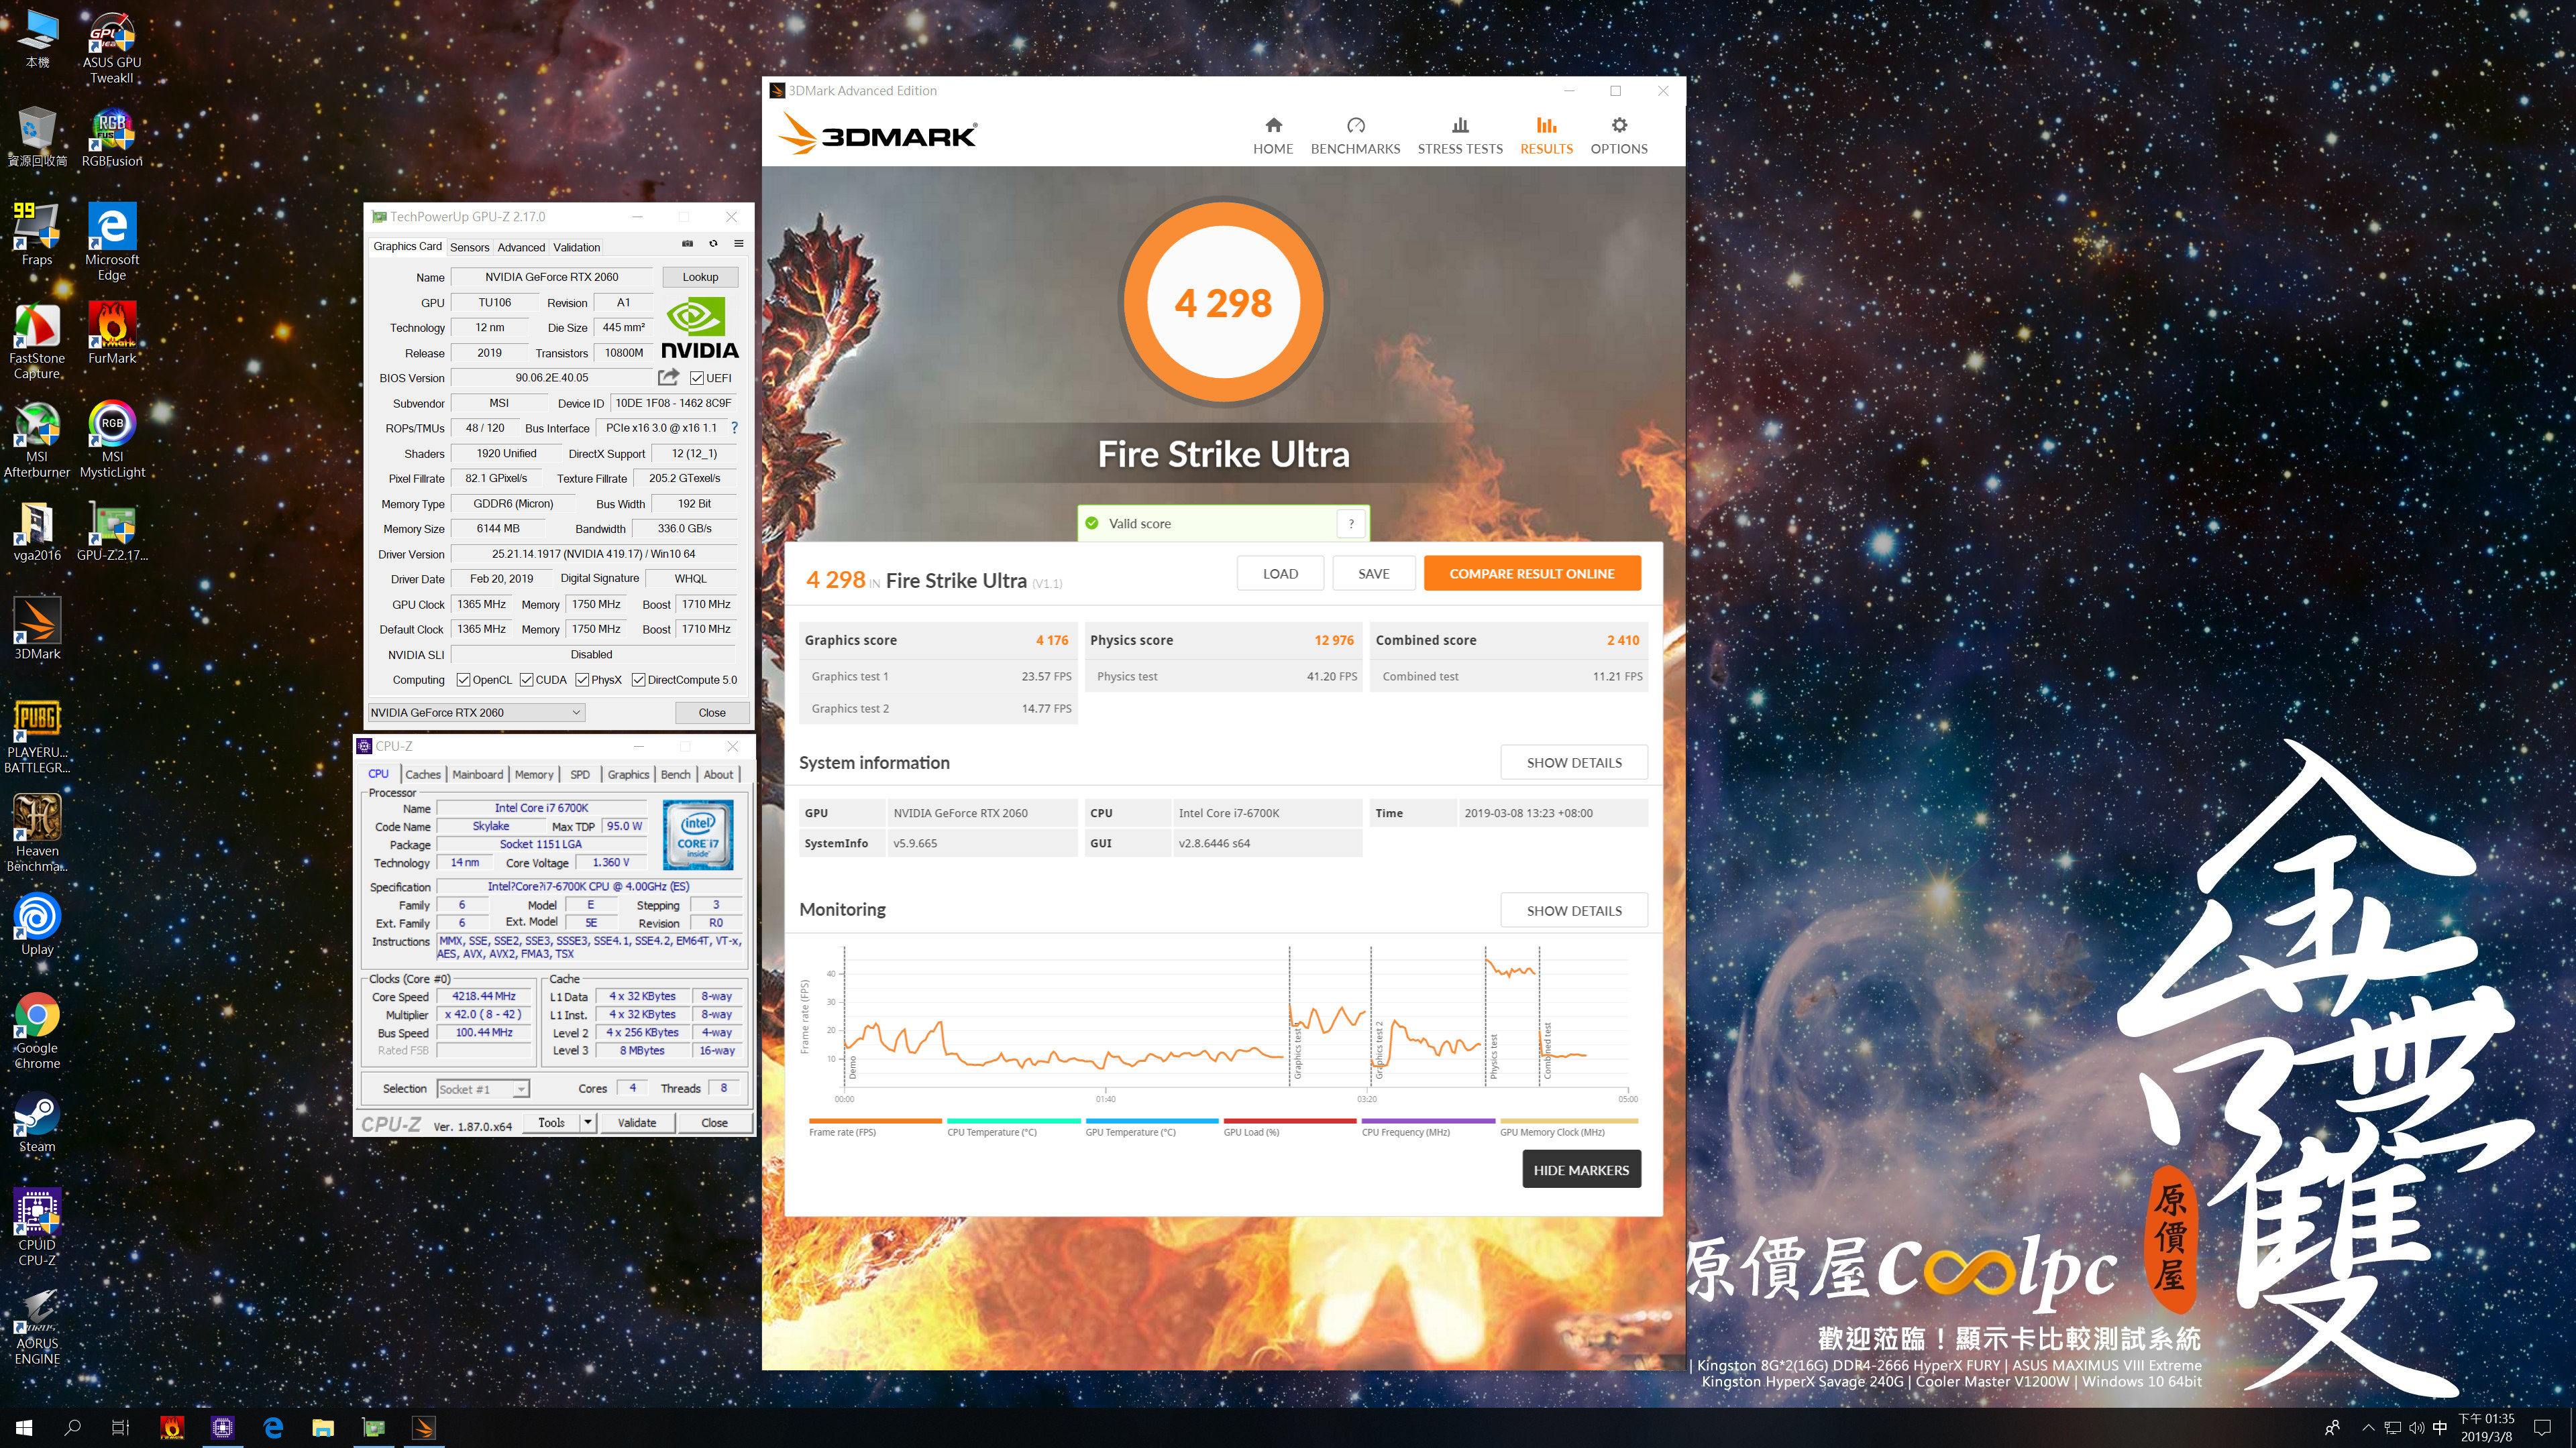Image resolution: width=2576 pixels, height=1448 pixels.
Task: Click SHOW DETAILS for System information
Action: point(1573,762)
